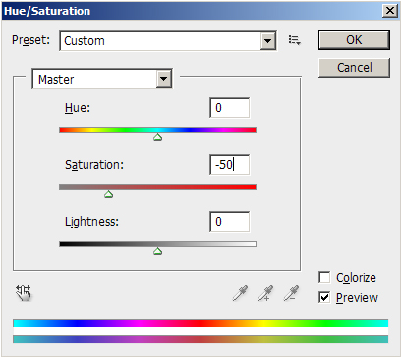Click the Lightness slider handle
Screen dimensions: 401x357
click(158, 251)
